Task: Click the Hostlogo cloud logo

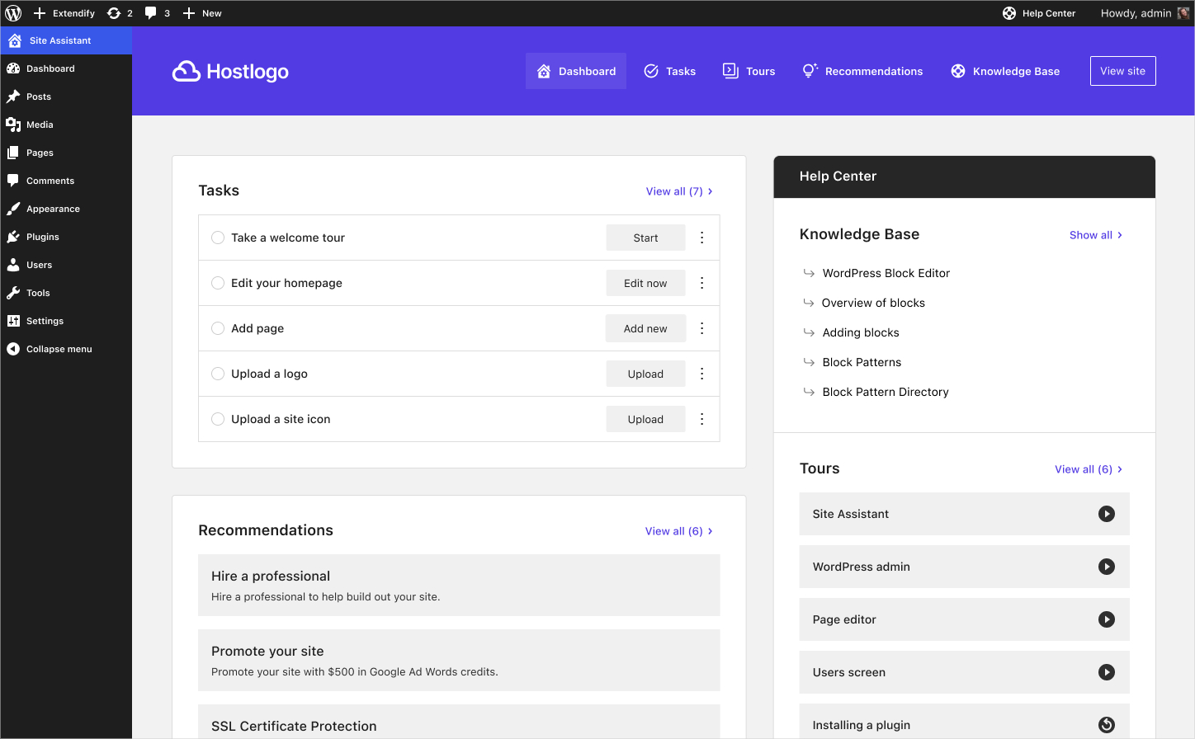Action: pos(187,72)
